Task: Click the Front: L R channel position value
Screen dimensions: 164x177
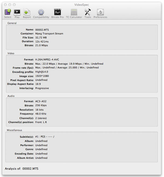Action: pyautogui.click(x=41, y=122)
